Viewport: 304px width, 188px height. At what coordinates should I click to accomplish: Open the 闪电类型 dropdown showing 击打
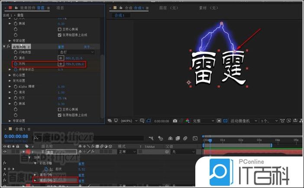pos(76,52)
